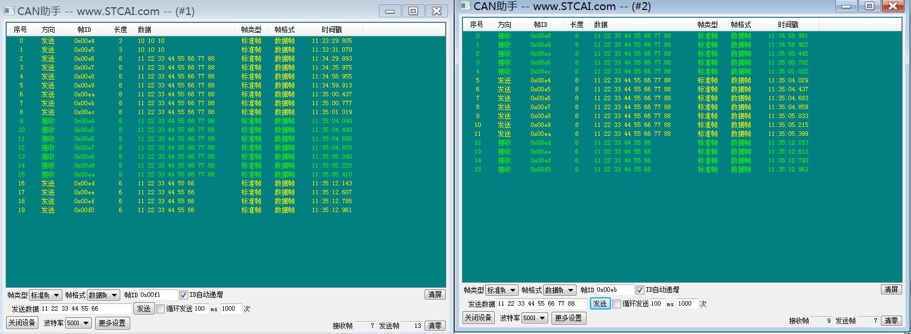Click 帧类型 column header in window #1
Viewport: 911px width, 334px height.
[251, 30]
